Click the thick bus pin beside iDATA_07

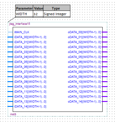point(10,72)
